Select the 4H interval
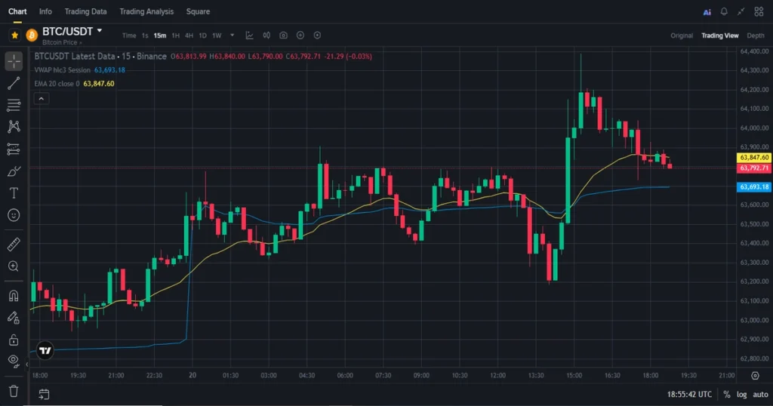This screenshot has height=406, width=773. [189, 35]
